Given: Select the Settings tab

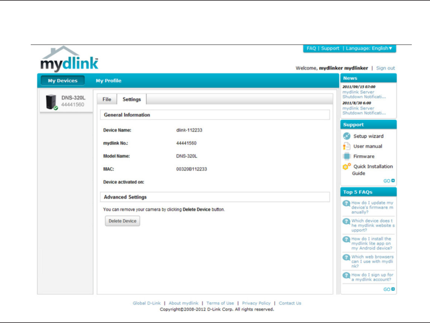Looking at the screenshot, I should click(132, 99).
